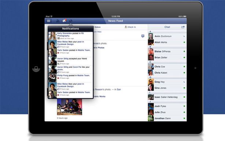Open a chat with Blaise DiPersia

click(167, 51)
